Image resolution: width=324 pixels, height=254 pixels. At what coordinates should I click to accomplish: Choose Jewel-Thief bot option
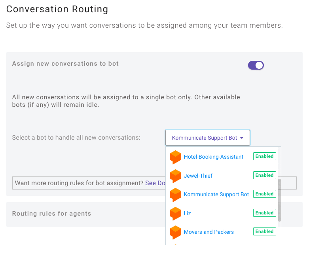(198, 176)
